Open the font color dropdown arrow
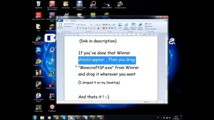214x120 pixels. coord(100,28)
